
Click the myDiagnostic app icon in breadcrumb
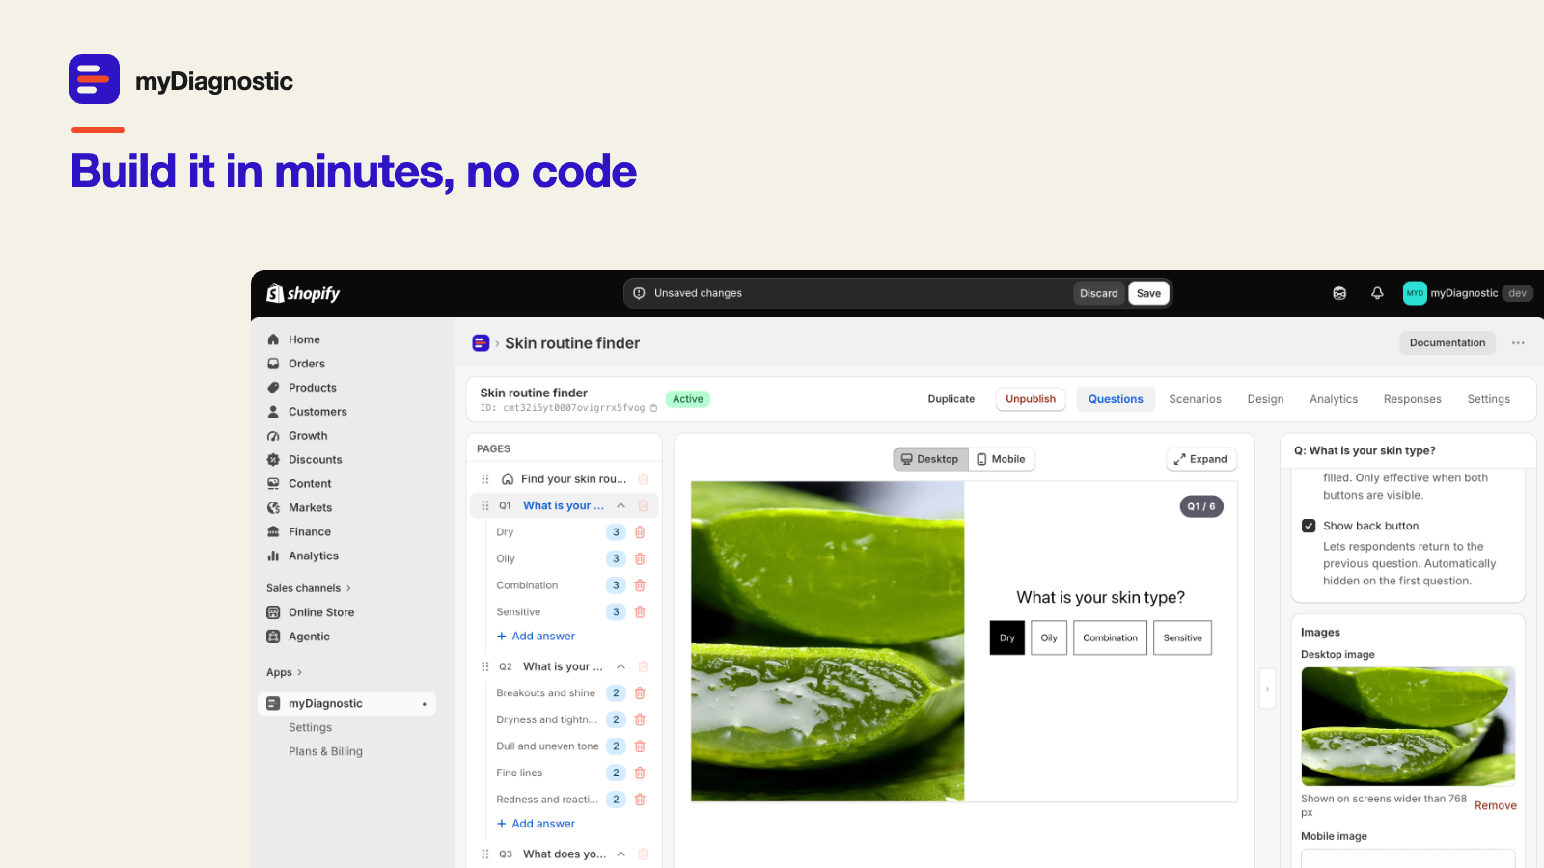click(481, 343)
